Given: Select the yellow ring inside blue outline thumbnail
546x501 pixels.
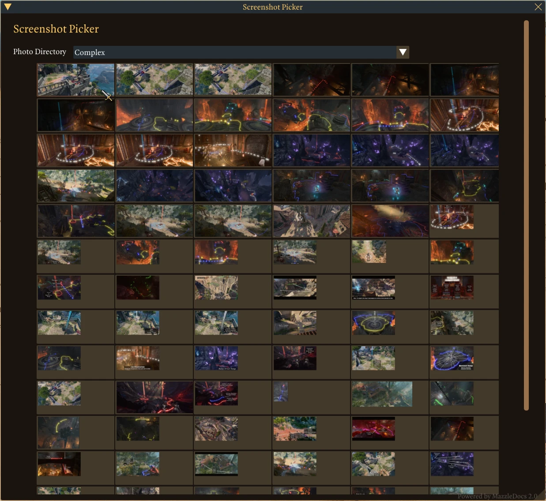Looking at the screenshot, I should click(x=373, y=323).
